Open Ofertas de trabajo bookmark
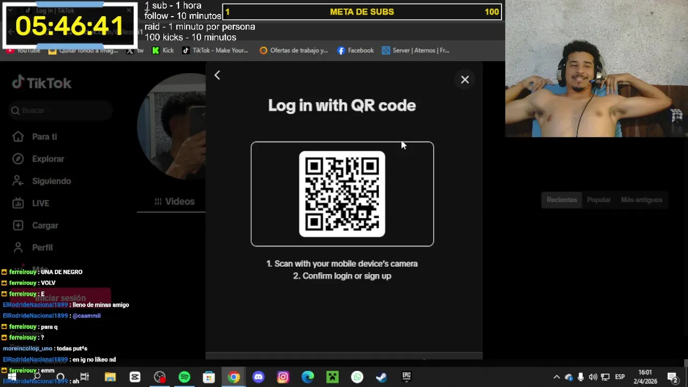Screen dimensions: 688x387 pyautogui.click(x=293, y=51)
